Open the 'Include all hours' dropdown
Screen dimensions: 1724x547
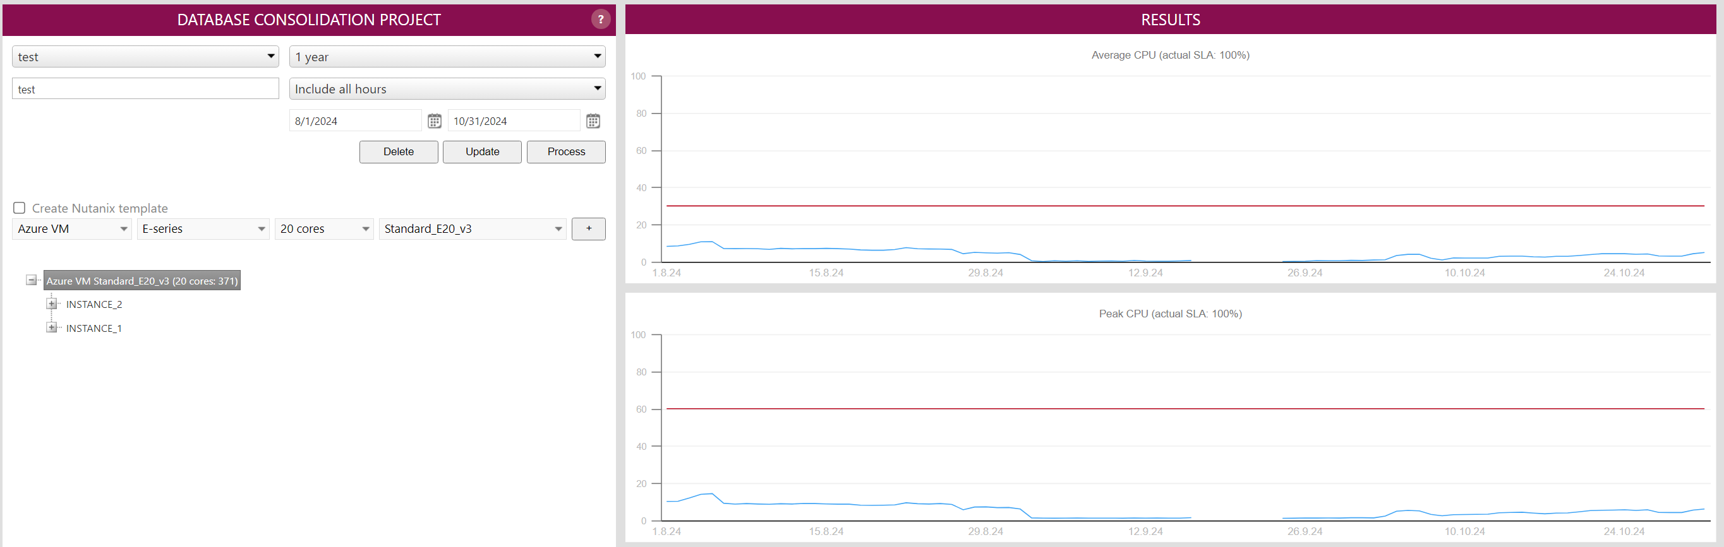pos(447,89)
